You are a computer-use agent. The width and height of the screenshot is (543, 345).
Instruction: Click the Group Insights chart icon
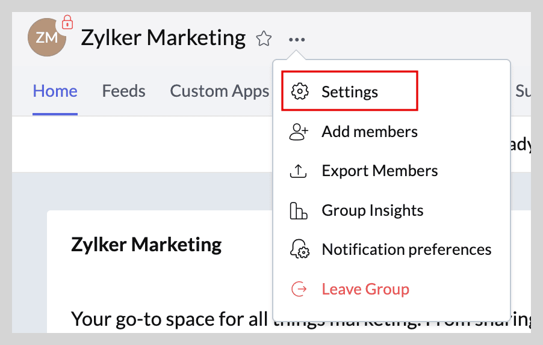point(299,210)
